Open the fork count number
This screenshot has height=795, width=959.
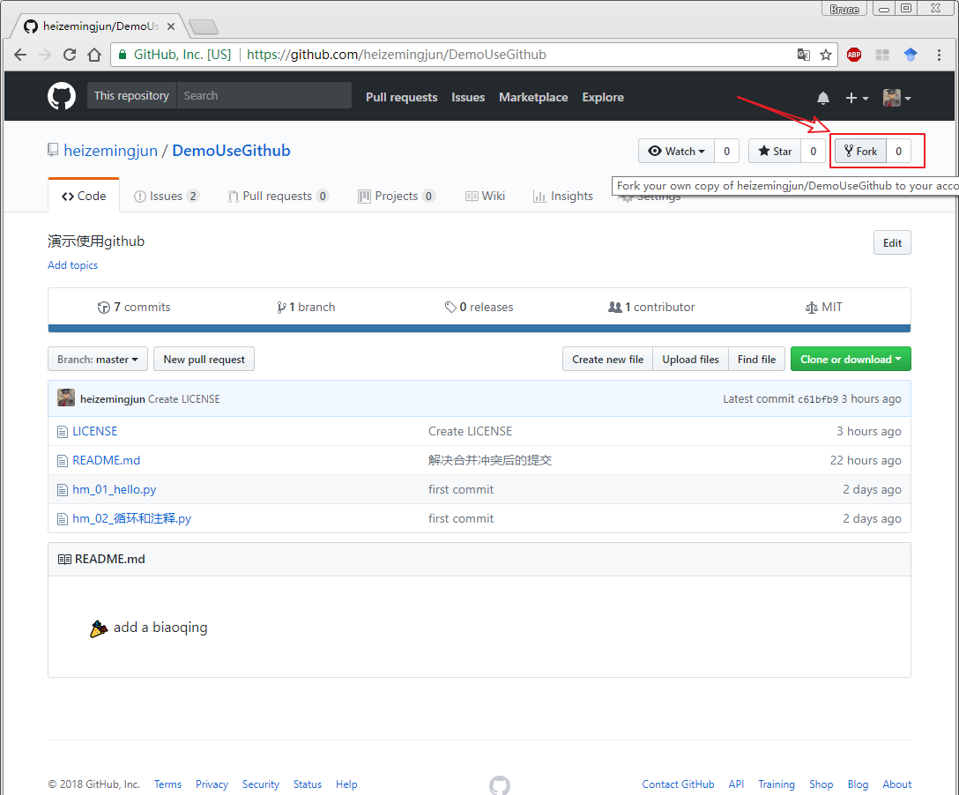click(898, 151)
